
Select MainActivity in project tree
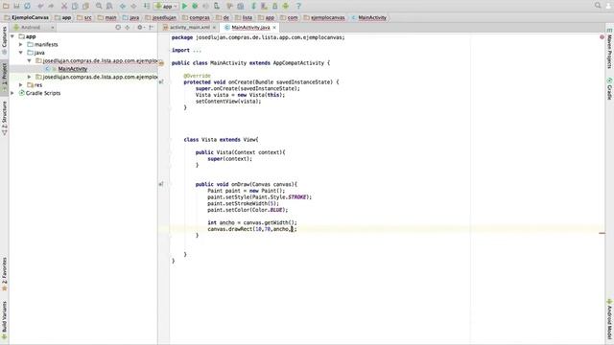coord(73,69)
